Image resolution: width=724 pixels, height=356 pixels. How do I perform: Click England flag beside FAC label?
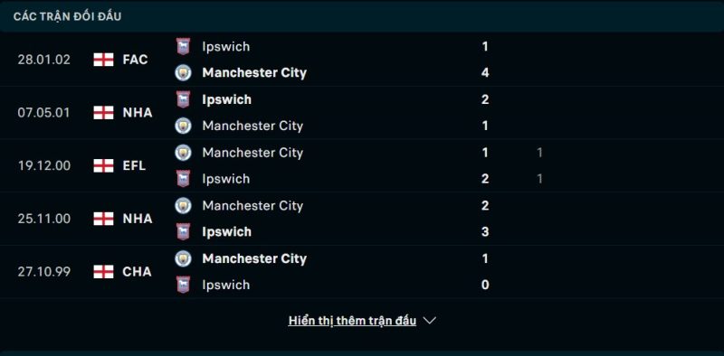pyautogui.click(x=103, y=60)
